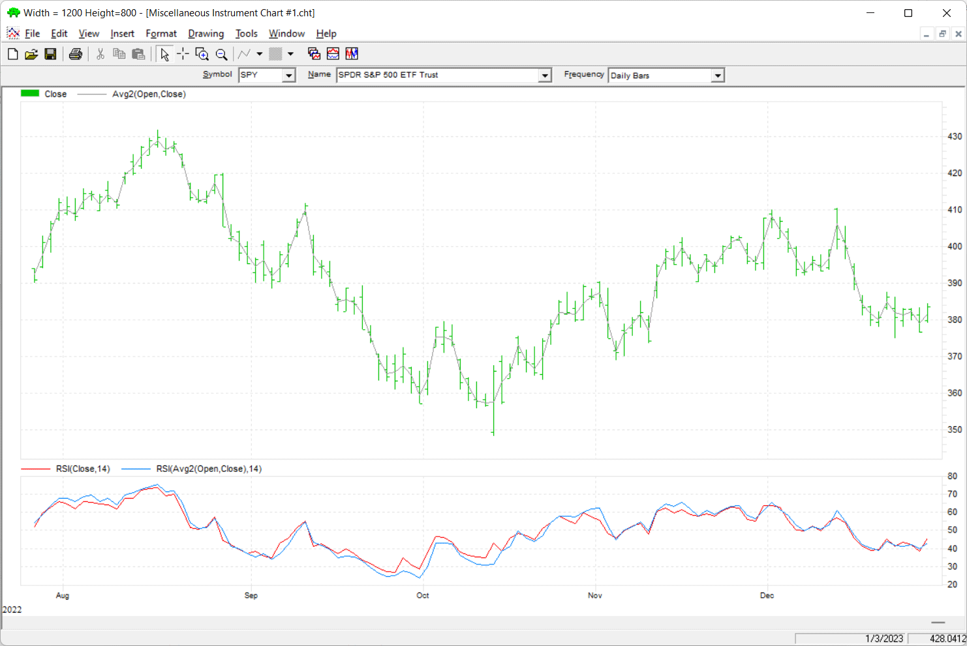Click the 350 price axis label
This screenshot has height=646, width=967.
955,430
